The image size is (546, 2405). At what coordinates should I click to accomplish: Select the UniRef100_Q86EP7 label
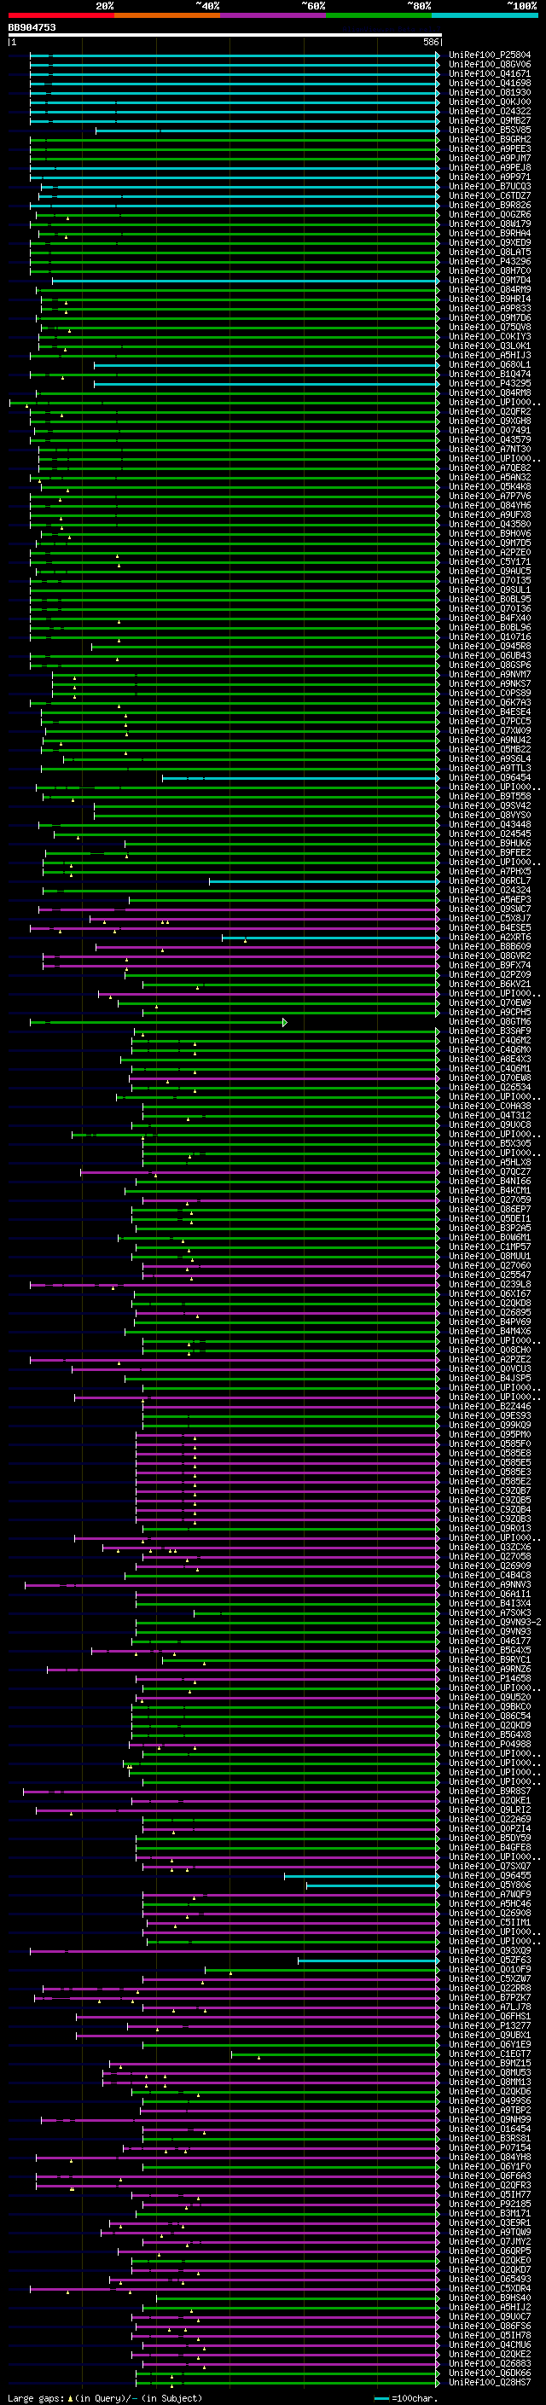[x=489, y=1209]
